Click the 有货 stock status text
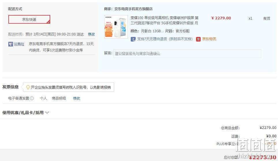This screenshot has width=278, height=161. tap(267, 18)
